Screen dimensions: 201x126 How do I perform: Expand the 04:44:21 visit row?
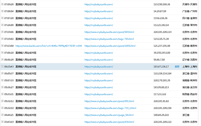2,115
